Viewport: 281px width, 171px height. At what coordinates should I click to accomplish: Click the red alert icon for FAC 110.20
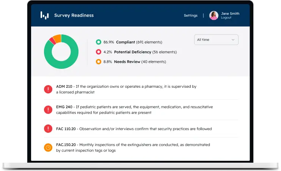(48, 129)
